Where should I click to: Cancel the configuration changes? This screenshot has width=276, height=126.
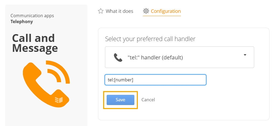[x=148, y=100]
